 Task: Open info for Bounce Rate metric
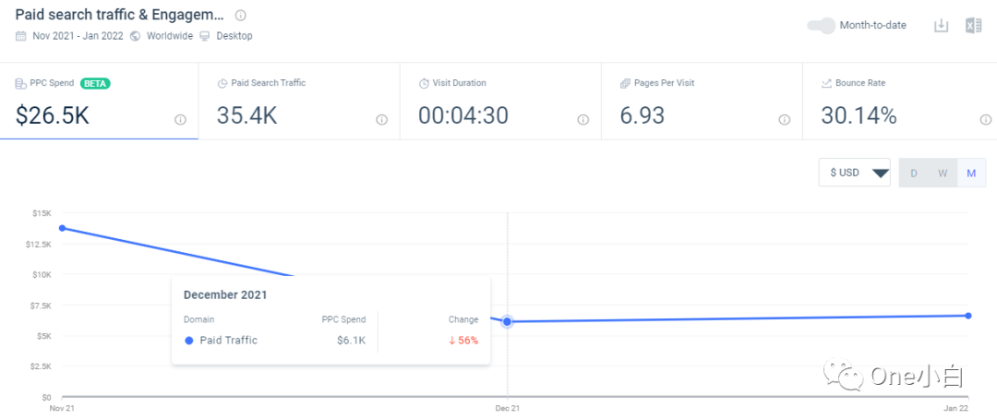point(986,119)
